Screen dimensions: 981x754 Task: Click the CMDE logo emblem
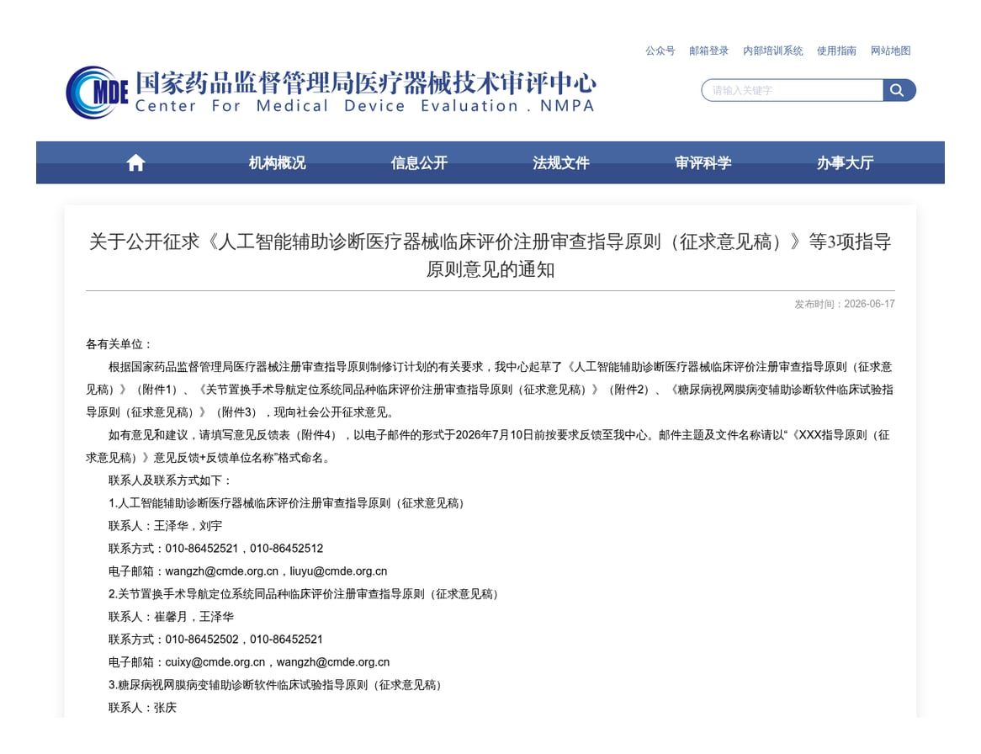click(97, 93)
